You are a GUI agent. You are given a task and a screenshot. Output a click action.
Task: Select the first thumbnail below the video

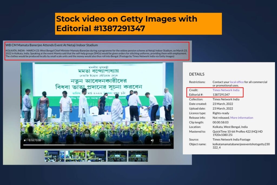click(54, 156)
